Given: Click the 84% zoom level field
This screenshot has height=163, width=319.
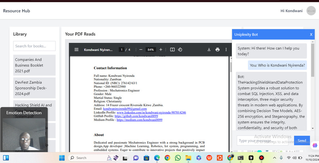Looking at the screenshot, I should pyautogui.click(x=151, y=49).
